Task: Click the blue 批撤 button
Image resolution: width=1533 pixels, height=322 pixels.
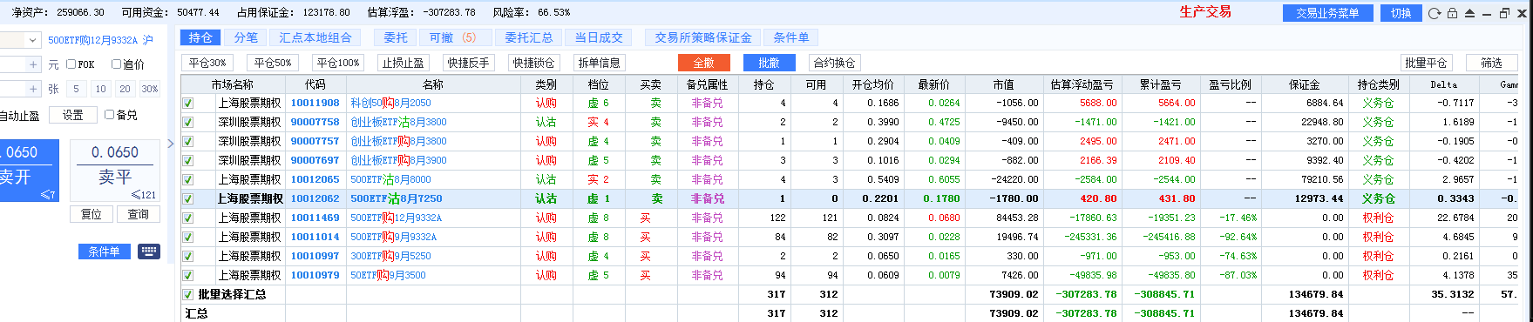Action: click(x=770, y=63)
